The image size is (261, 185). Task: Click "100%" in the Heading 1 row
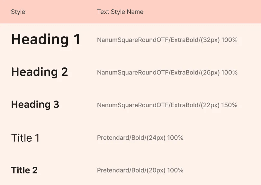click(x=230, y=40)
